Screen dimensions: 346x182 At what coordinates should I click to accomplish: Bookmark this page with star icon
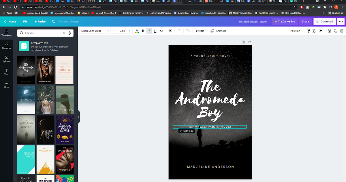click(x=294, y=7)
